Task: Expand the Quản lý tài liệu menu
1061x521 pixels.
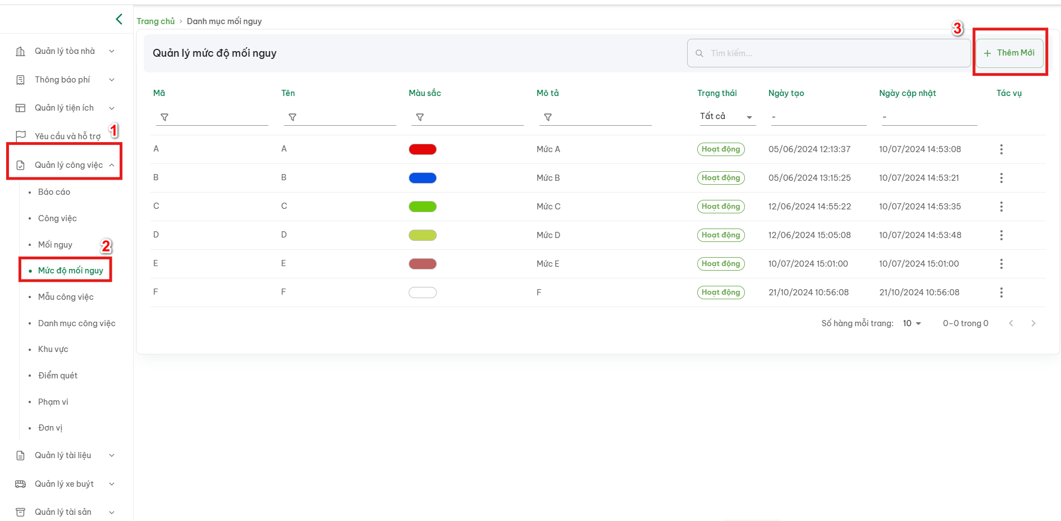Action: (x=112, y=455)
